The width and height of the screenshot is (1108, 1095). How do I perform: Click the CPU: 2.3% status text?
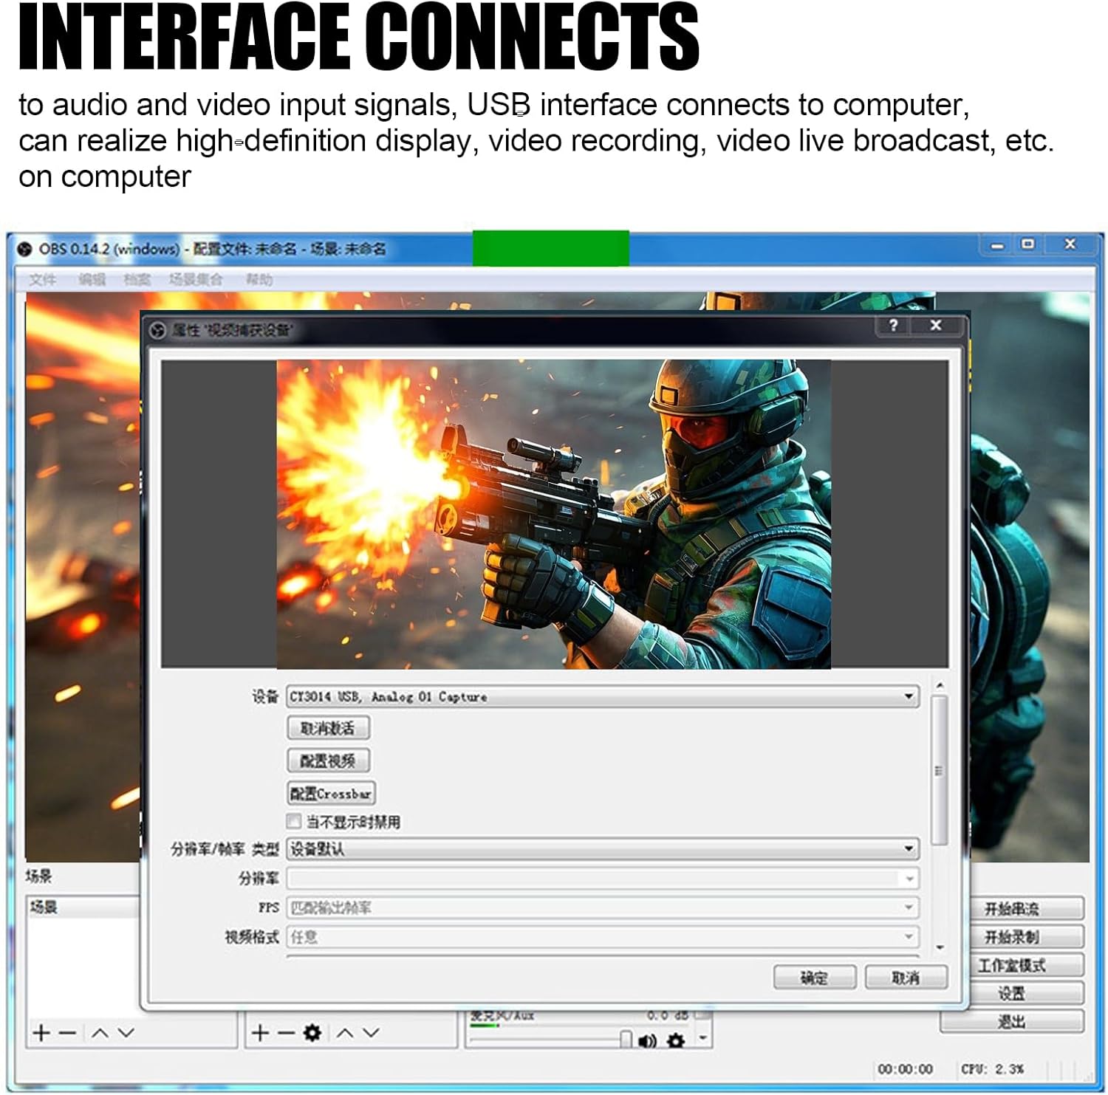pyautogui.click(x=992, y=1068)
